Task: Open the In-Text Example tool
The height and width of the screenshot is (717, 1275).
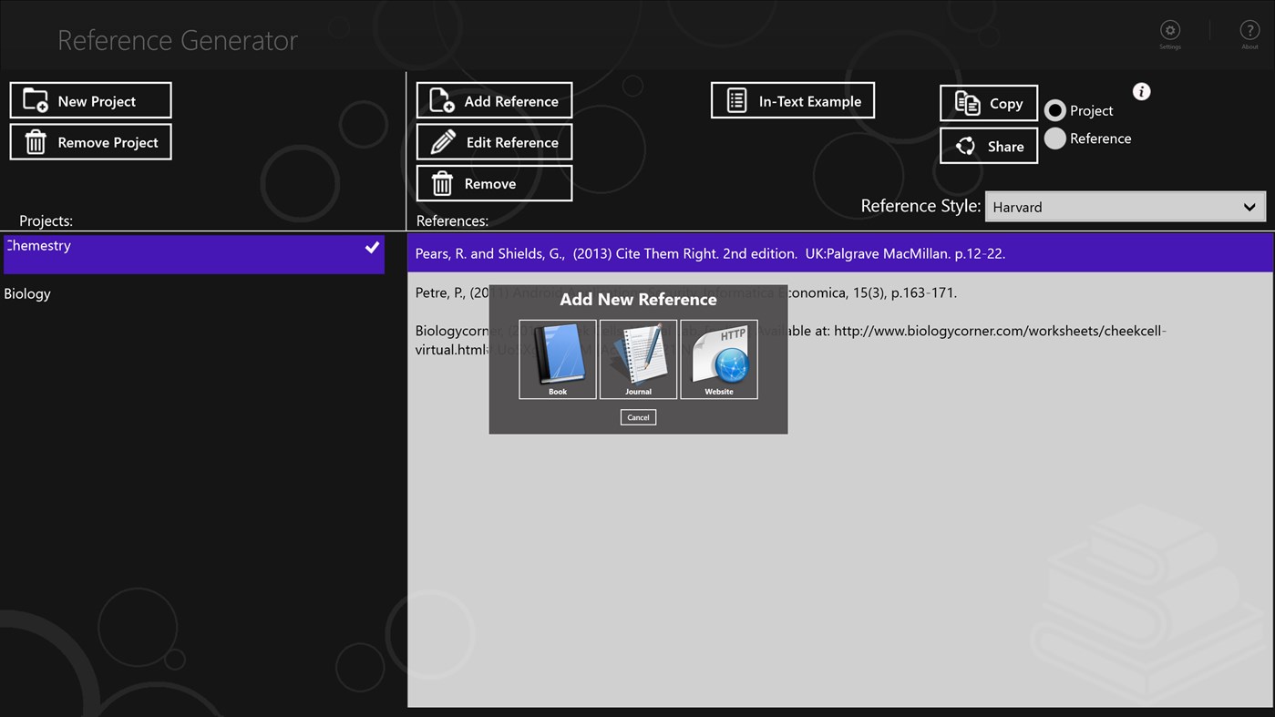Action: pyautogui.click(x=791, y=100)
